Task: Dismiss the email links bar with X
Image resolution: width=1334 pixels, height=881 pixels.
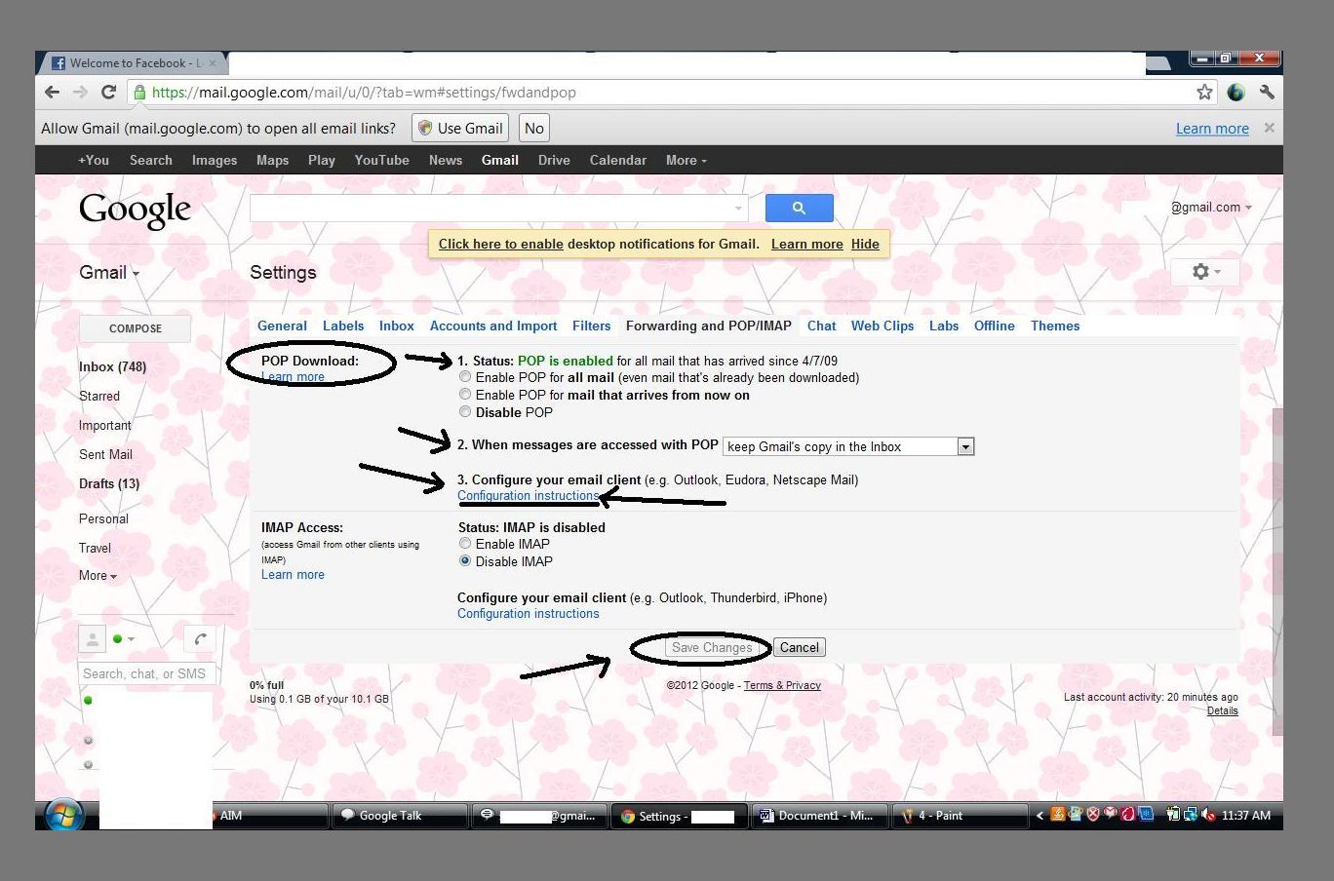Action: pos(1269,128)
